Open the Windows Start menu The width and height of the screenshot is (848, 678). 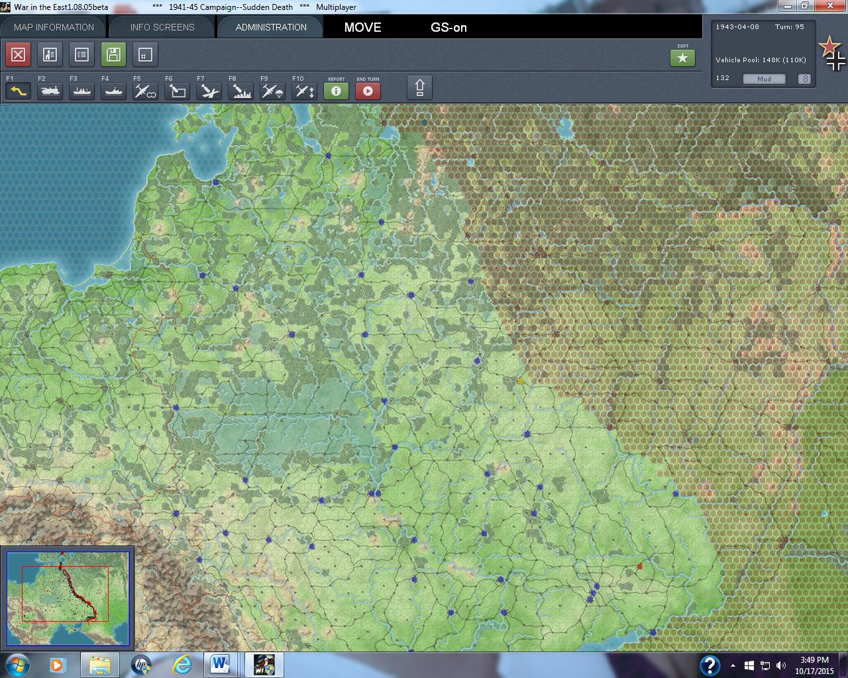[x=18, y=664]
